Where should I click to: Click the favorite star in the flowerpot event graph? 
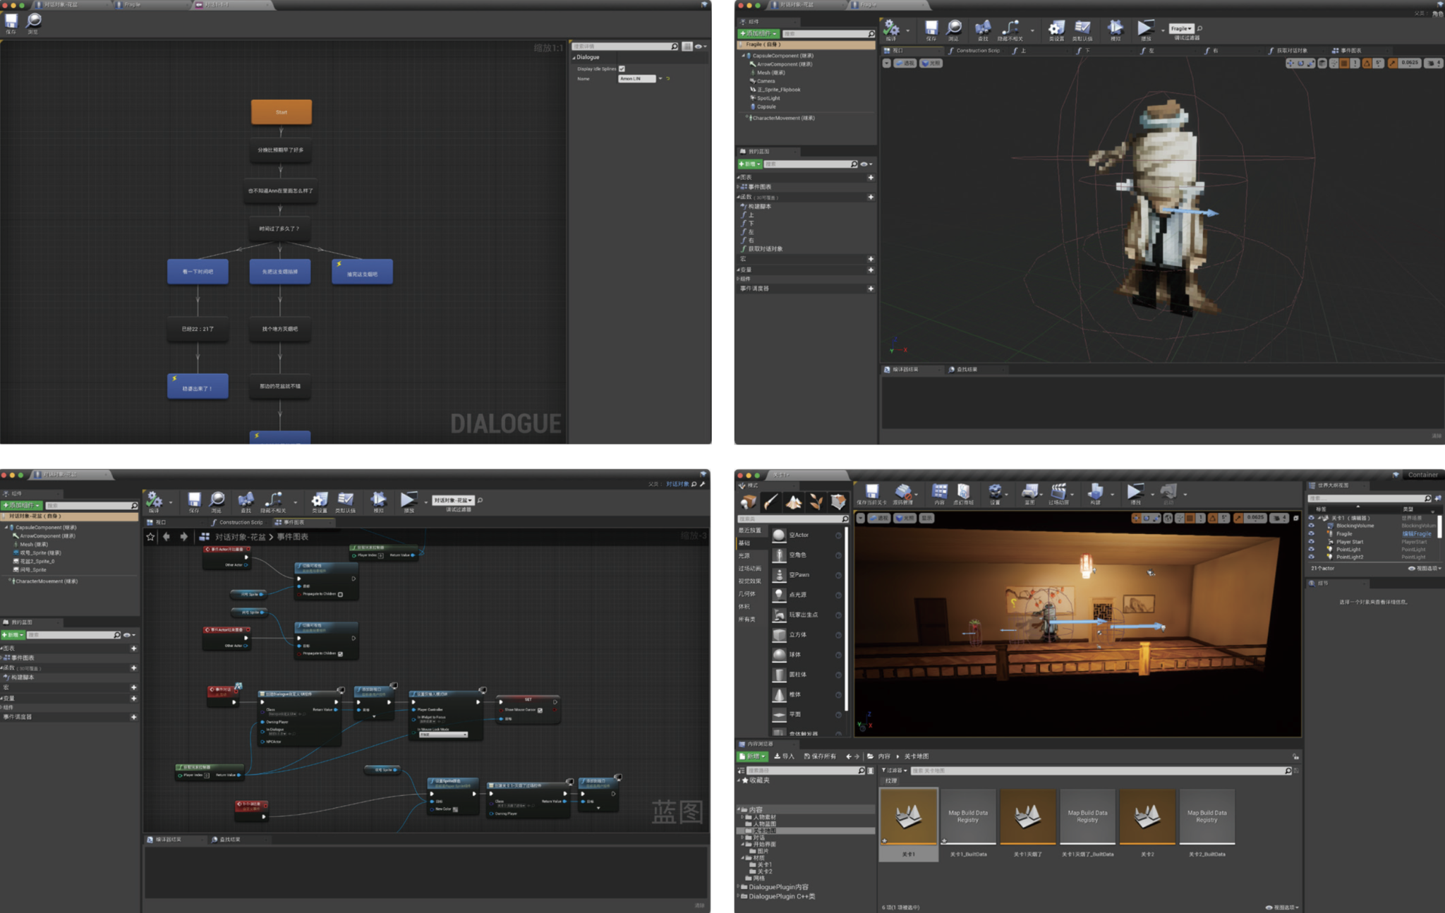tap(150, 537)
